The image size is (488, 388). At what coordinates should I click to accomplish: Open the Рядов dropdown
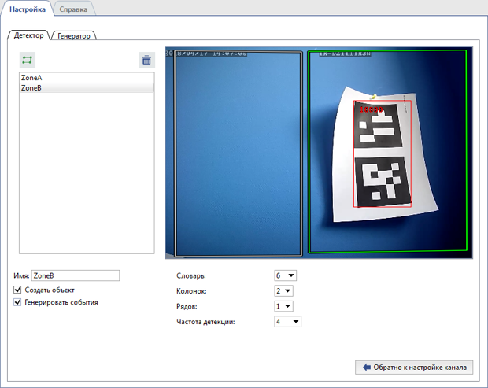click(283, 306)
